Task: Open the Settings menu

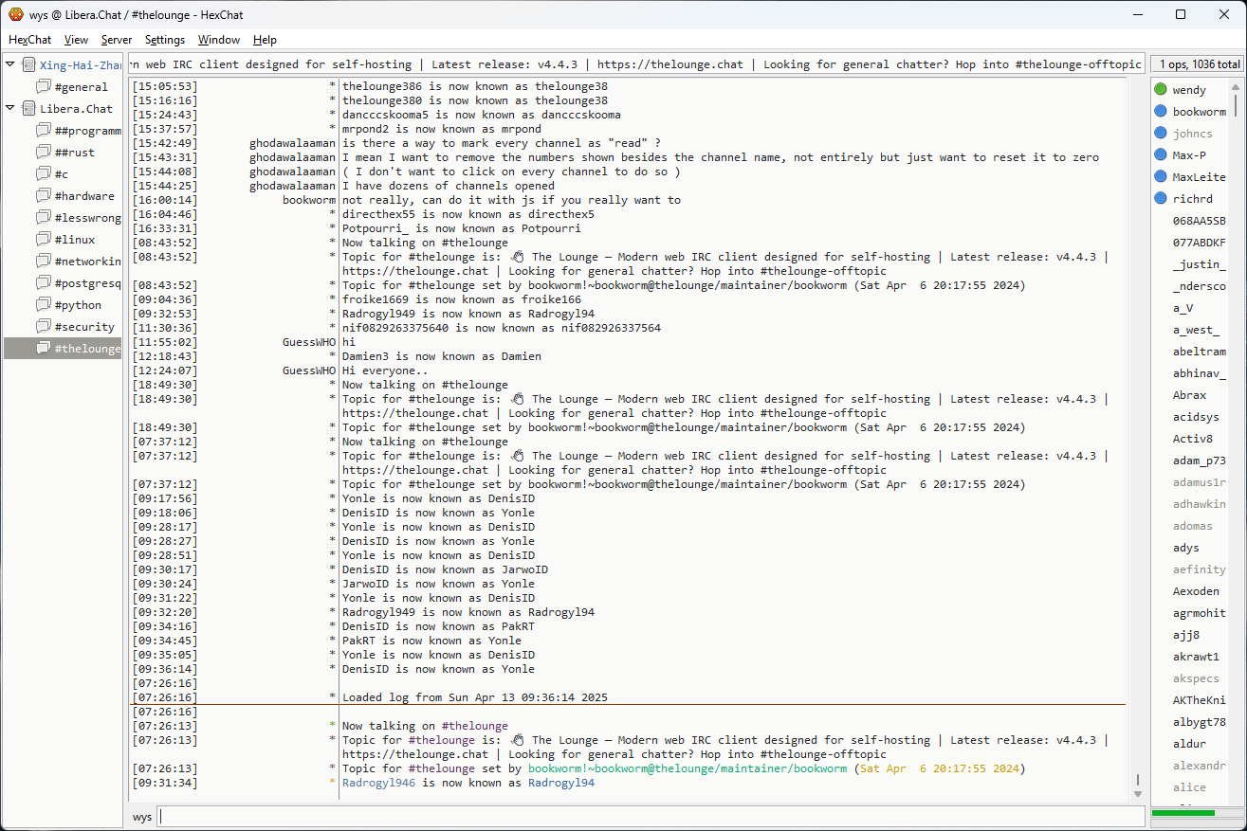Action: pyautogui.click(x=165, y=40)
